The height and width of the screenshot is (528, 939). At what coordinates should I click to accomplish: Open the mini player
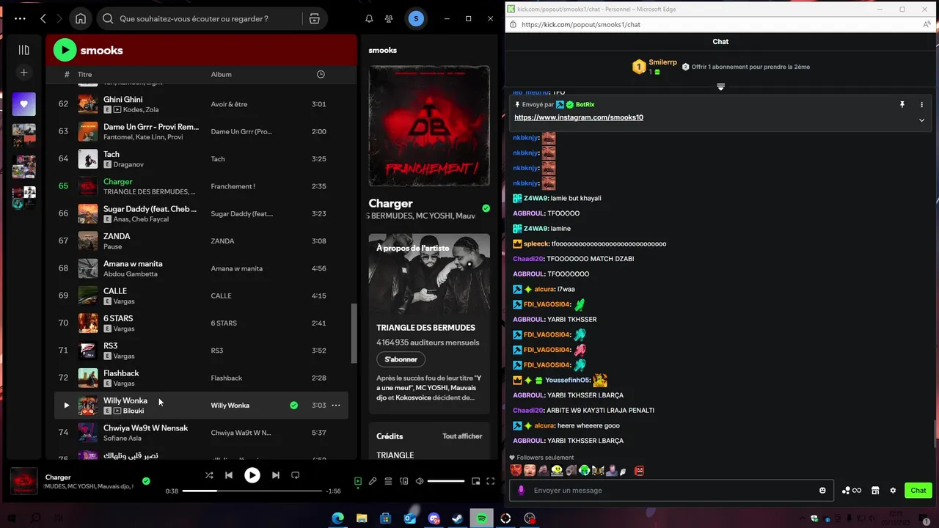coord(476,481)
